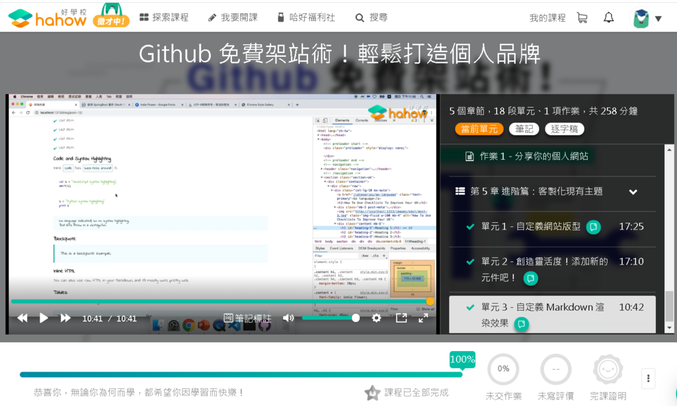The image size is (677, 406).
Task: Click the comment icon on 單元 3
Action: (521, 323)
